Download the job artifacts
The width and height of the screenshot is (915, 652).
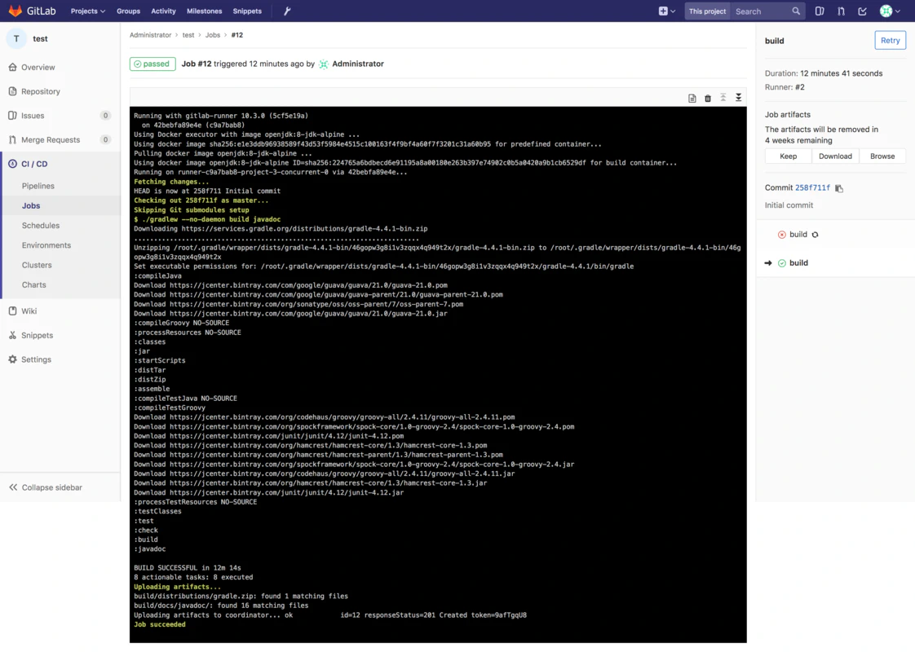click(x=835, y=156)
